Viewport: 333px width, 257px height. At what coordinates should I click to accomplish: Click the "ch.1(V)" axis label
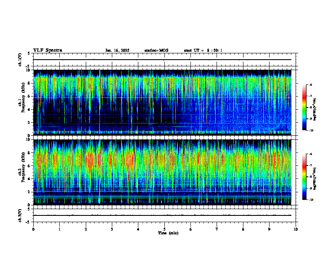click(x=20, y=60)
